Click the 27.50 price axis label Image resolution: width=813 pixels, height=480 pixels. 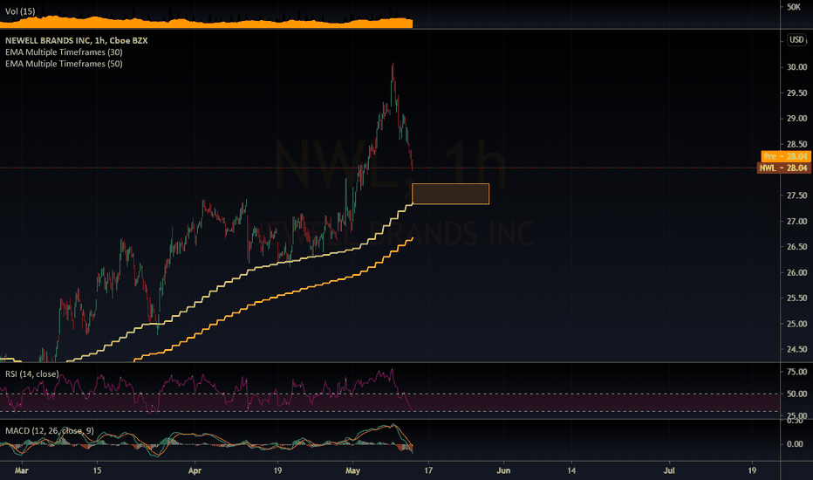click(796, 195)
